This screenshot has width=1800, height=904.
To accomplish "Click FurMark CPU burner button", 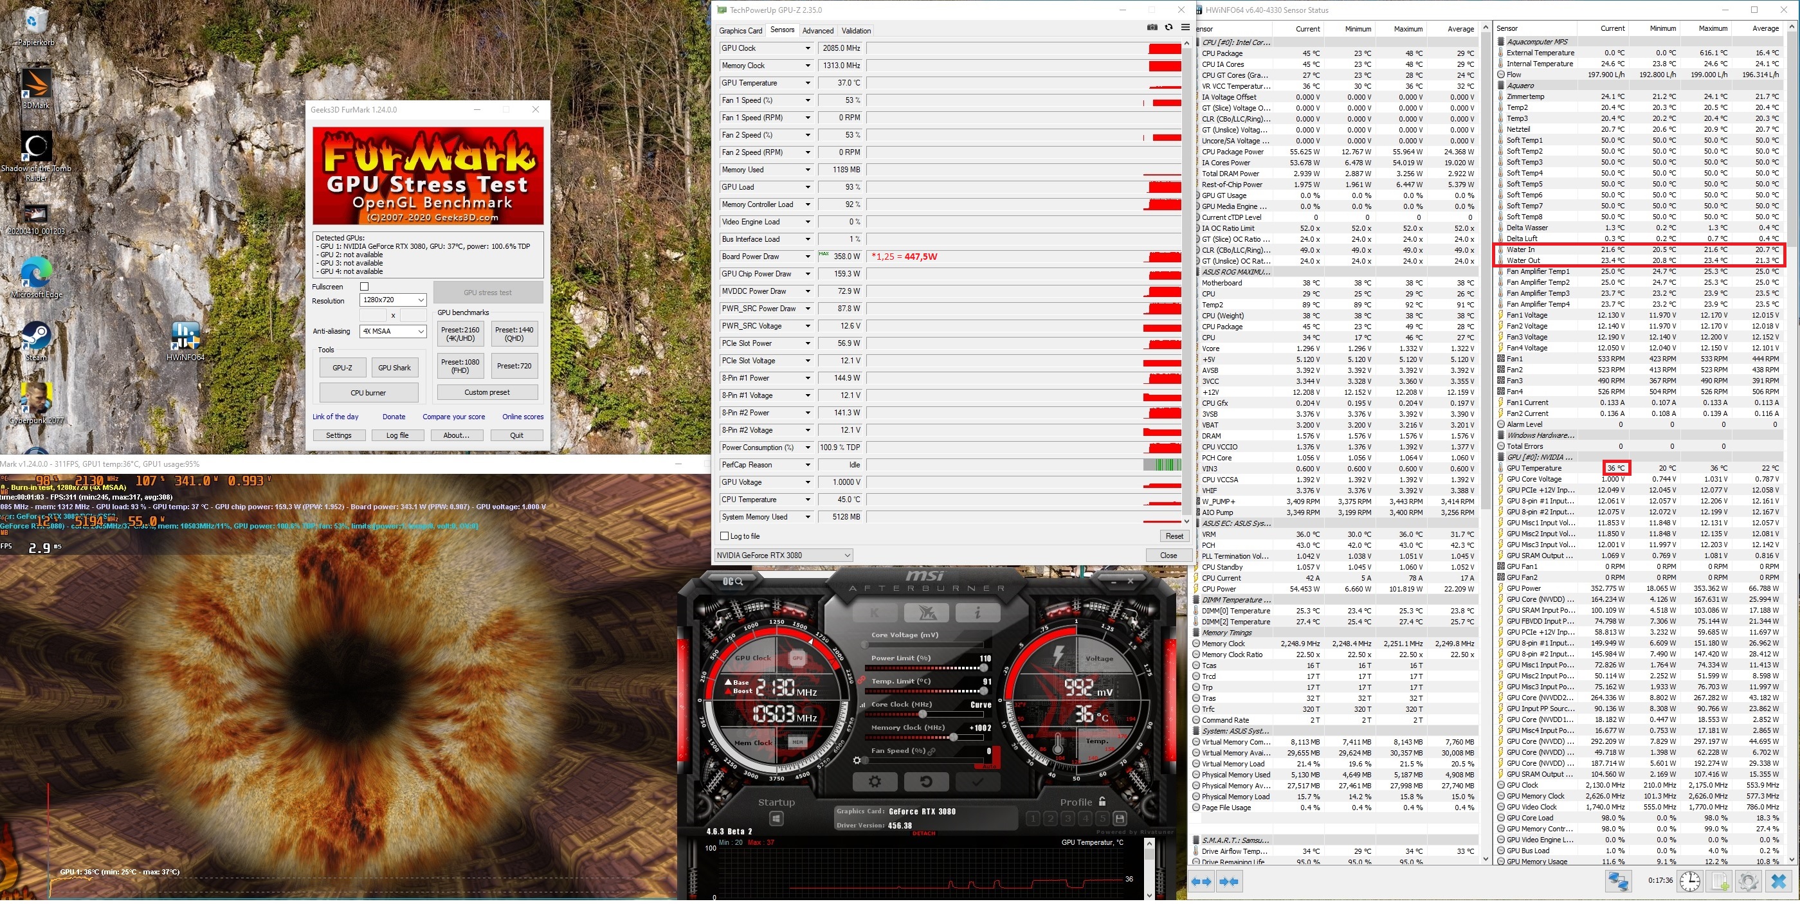I will tap(368, 393).
